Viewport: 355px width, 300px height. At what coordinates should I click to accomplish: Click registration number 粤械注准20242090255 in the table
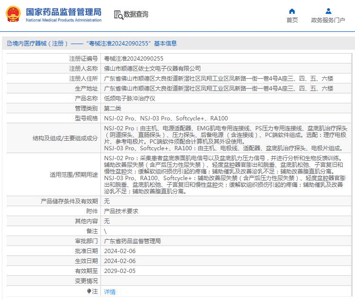point(134,59)
